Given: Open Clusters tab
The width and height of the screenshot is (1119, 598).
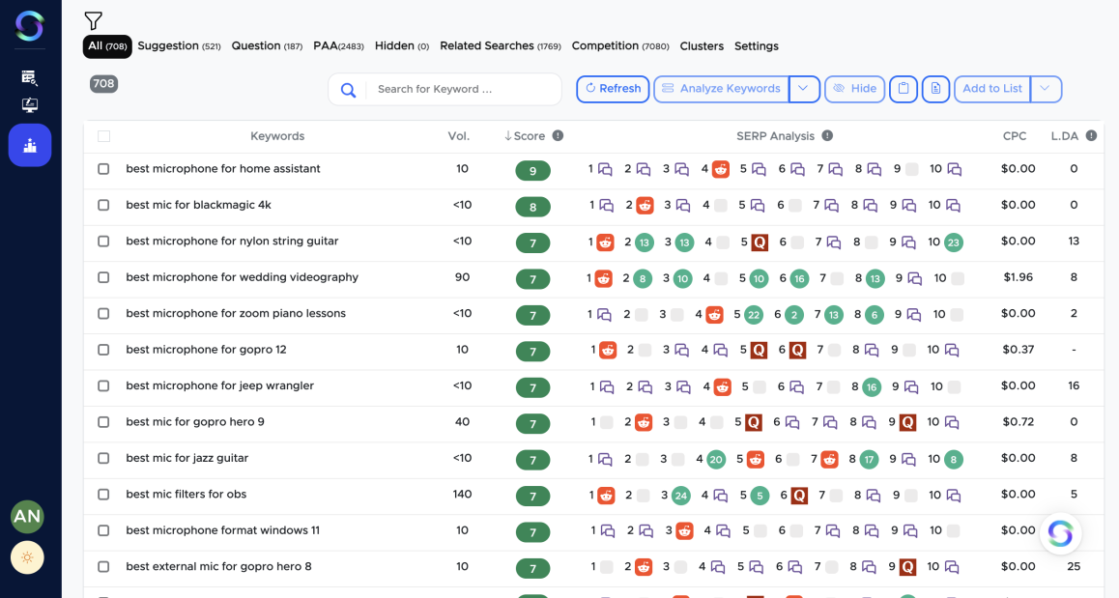Looking at the screenshot, I should tap(702, 45).
